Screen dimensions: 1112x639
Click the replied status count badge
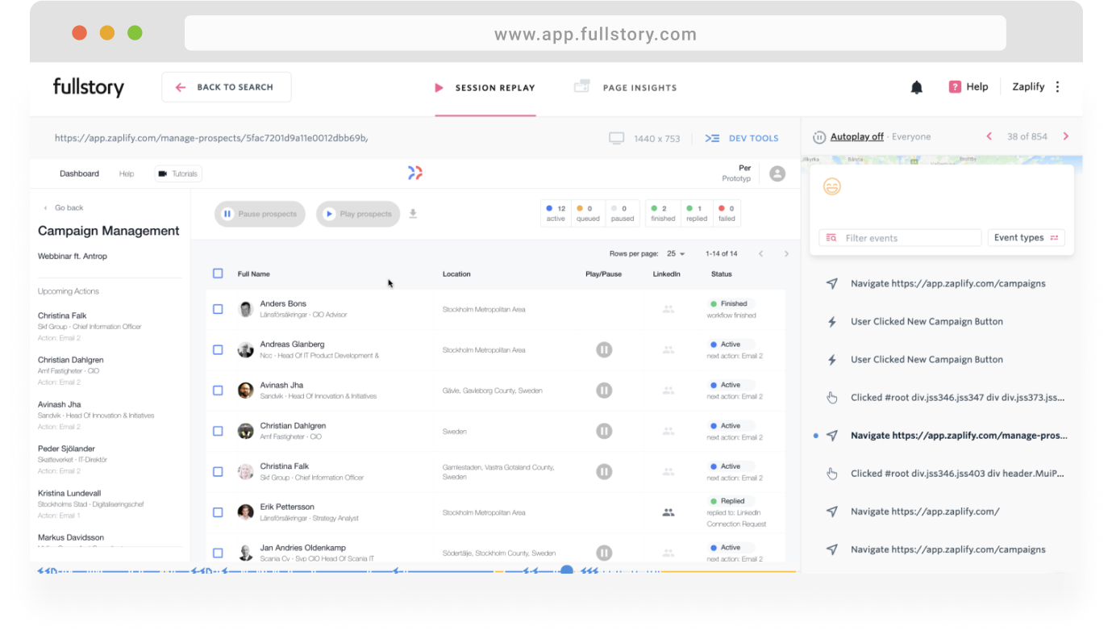click(x=697, y=213)
